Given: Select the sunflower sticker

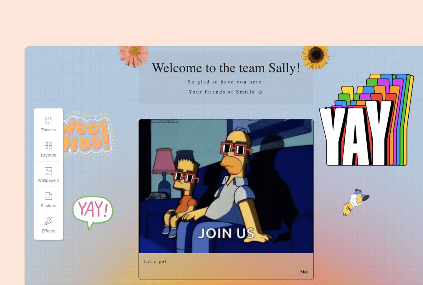Looking at the screenshot, I should (316, 57).
